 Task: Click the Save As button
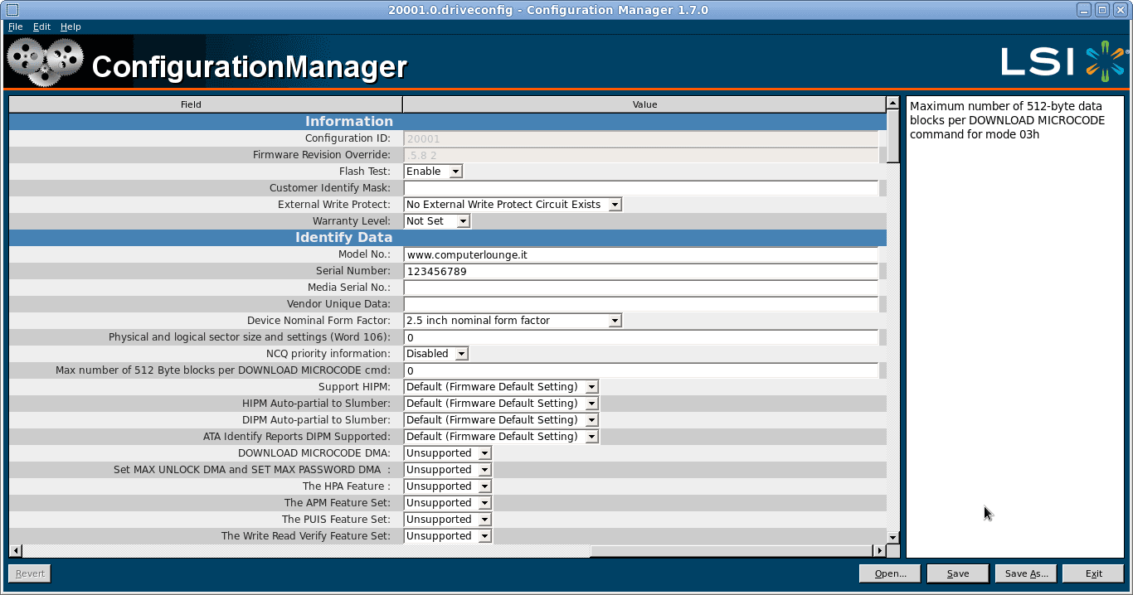tap(1025, 573)
